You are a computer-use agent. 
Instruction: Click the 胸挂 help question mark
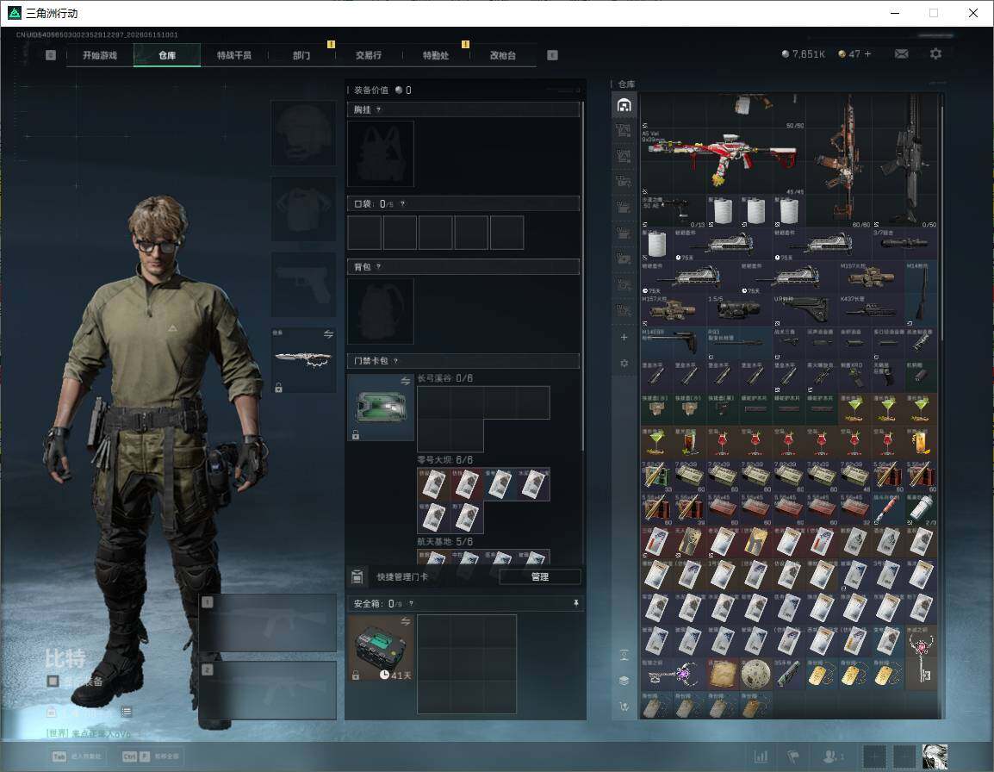click(x=378, y=109)
